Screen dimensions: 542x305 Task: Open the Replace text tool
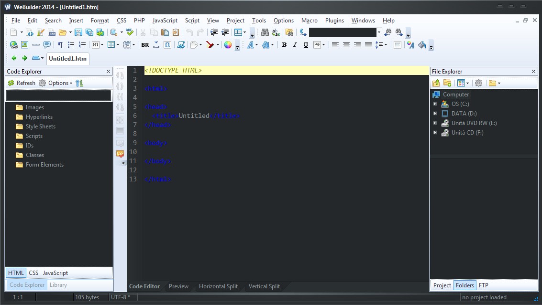click(276, 32)
